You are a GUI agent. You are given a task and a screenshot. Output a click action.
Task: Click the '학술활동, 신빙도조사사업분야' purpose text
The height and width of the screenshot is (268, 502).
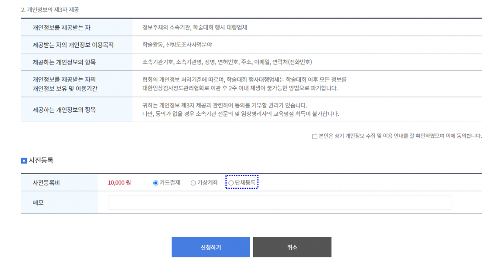tap(177, 45)
